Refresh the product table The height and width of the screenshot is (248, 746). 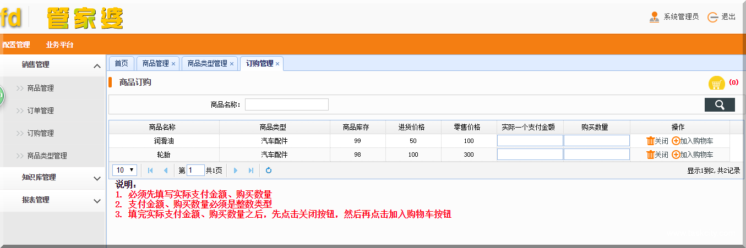coord(269,170)
